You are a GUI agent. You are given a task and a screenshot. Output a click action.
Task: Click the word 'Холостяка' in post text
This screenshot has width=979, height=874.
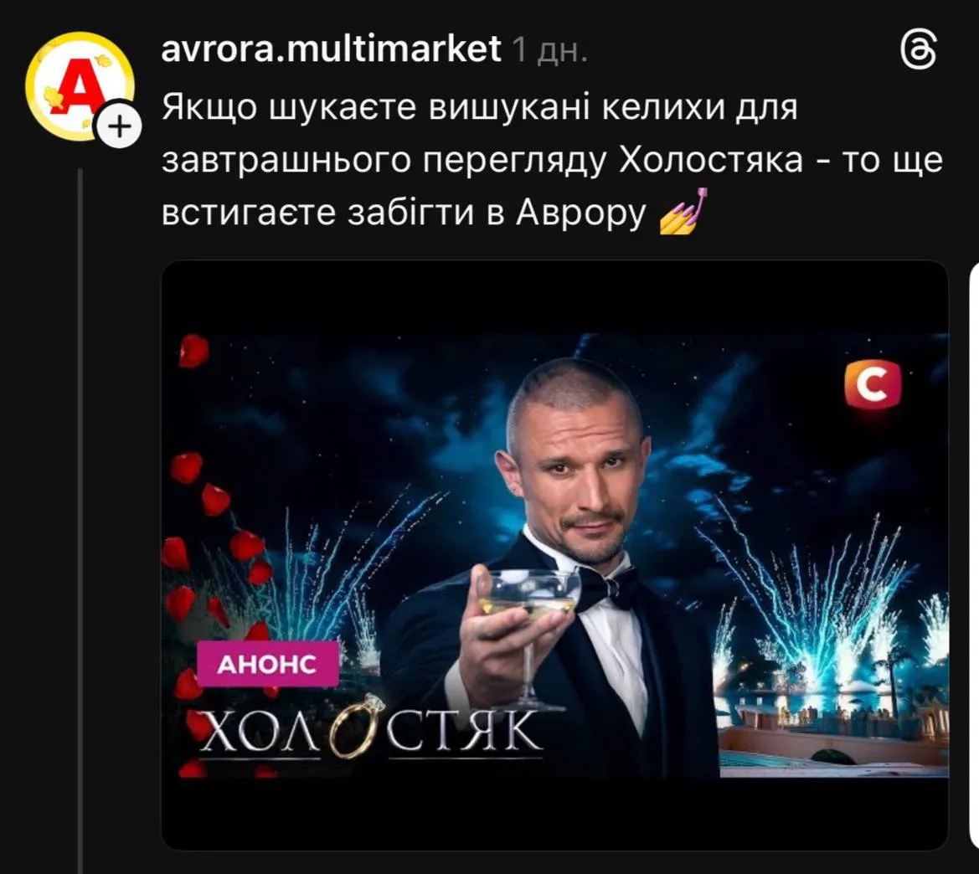pyautogui.click(x=711, y=160)
